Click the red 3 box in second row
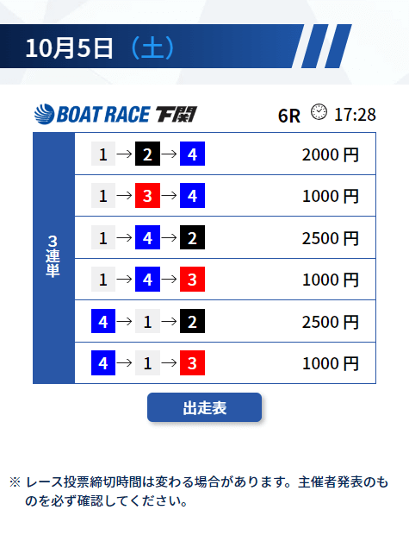The height and width of the screenshot is (535, 409). point(147,196)
